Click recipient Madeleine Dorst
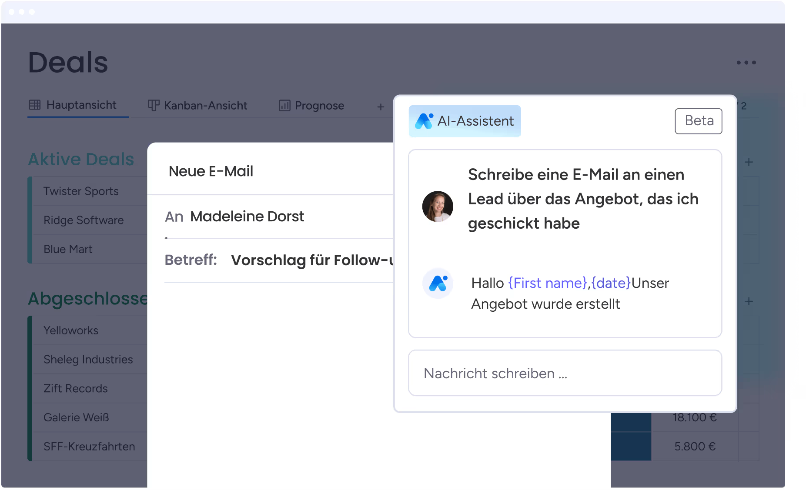806x490 pixels. click(247, 217)
